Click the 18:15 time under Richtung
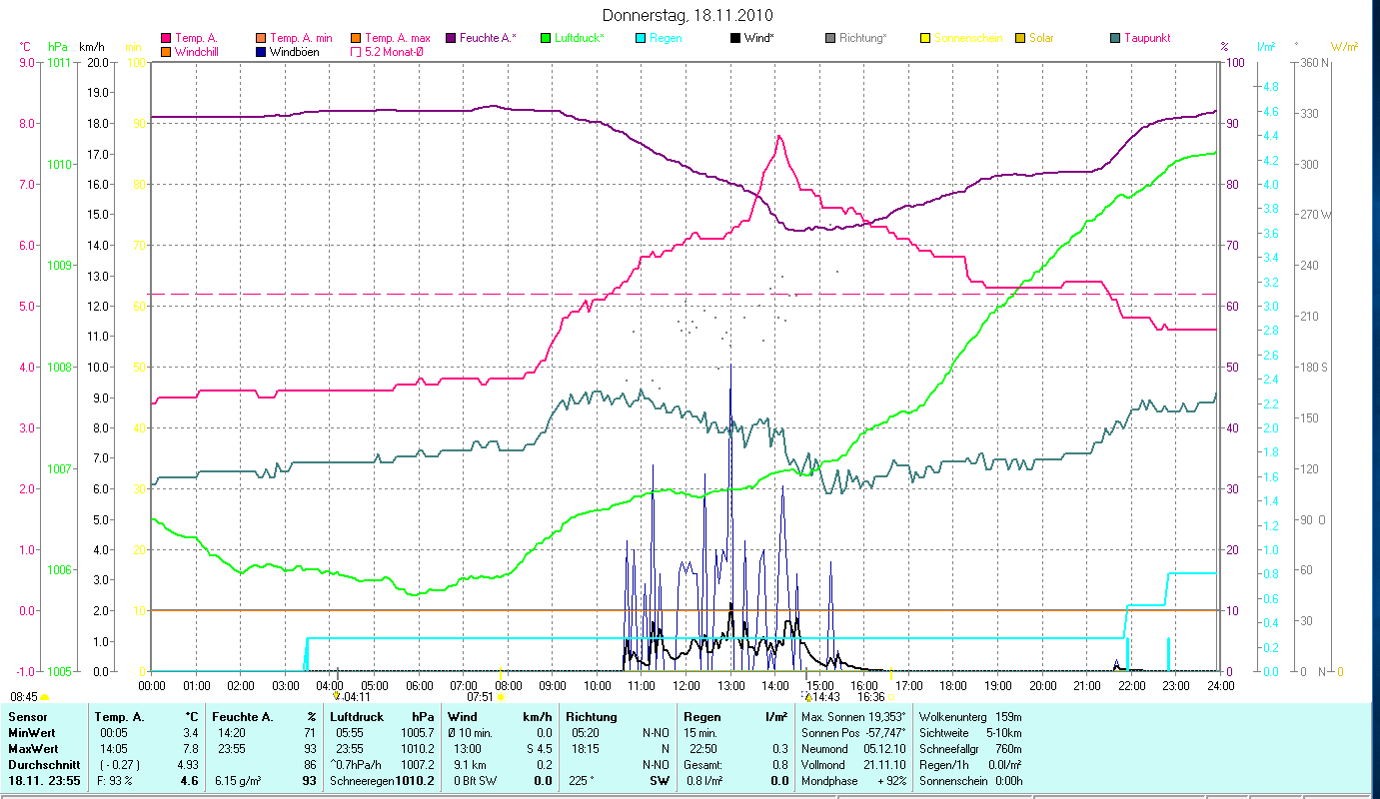The image size is (1380, 799). point(587,747)
